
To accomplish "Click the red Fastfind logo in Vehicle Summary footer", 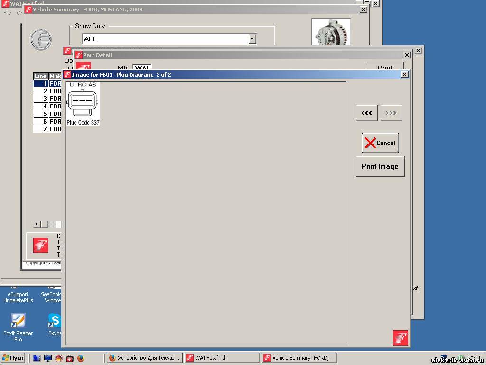I will click(x=41, y=245).
